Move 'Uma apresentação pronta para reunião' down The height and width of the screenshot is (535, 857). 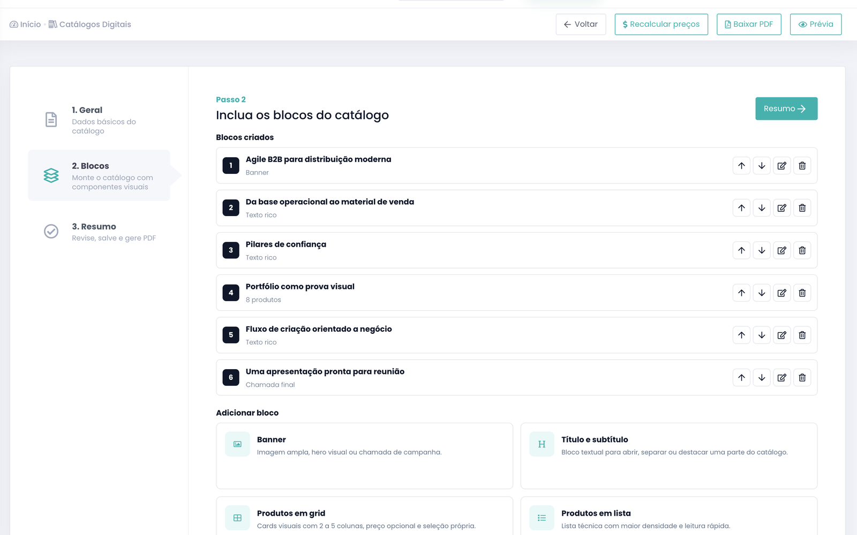tap(762, 378)
